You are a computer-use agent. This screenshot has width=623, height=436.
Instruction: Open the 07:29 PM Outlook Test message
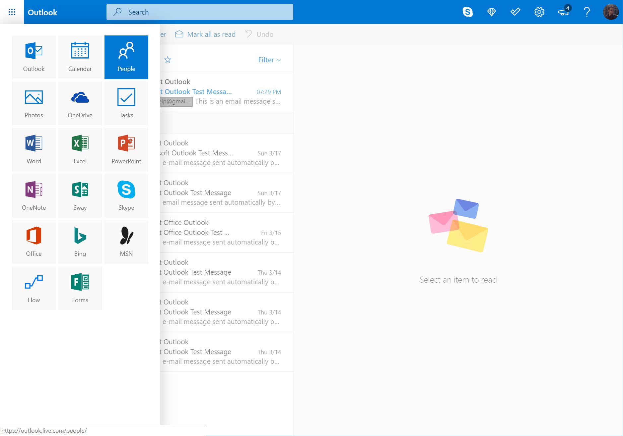pos(227,92)
